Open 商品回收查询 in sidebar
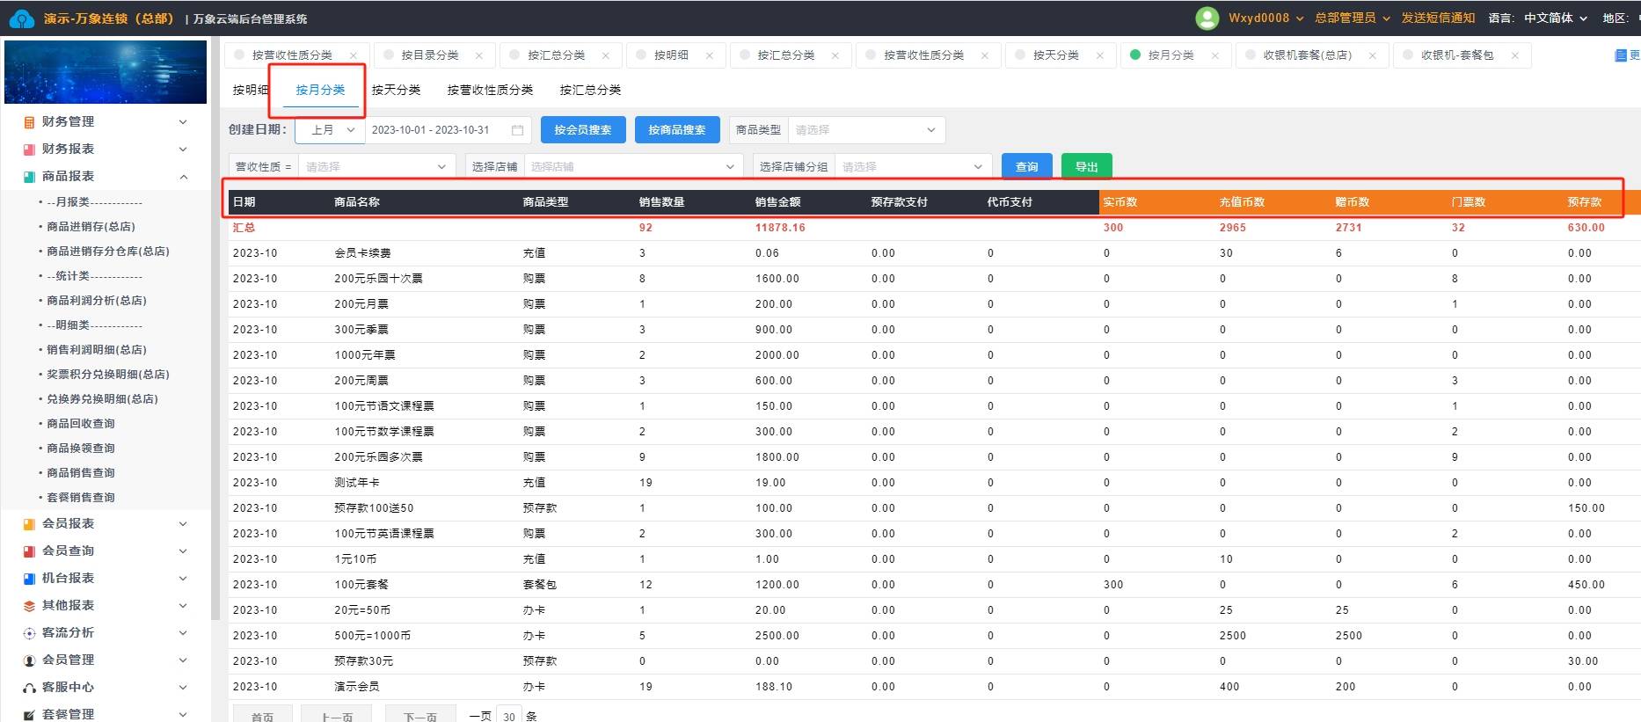 click(81, 424)
